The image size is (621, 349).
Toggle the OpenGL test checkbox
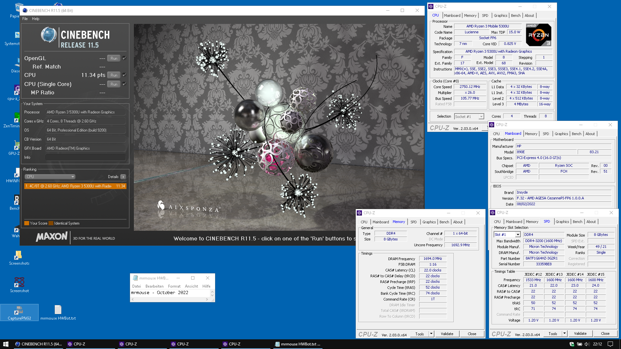124,58
